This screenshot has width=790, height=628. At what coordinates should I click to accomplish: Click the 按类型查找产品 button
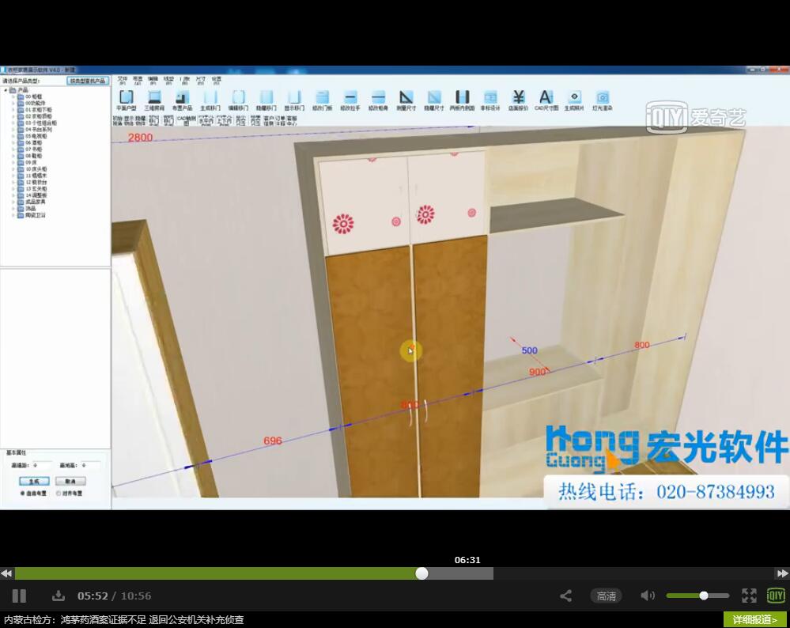pos(88,81)
